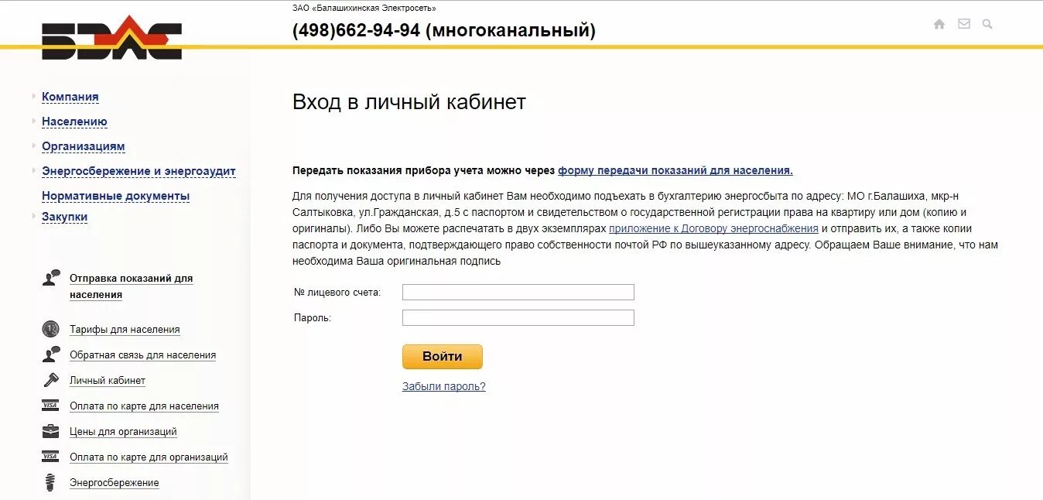Image resolution: width=1043 pixels, height=500 pixels.
Task: Open Энергосбережение и энергоаудит menu item
Action: (x=138, y=171)
